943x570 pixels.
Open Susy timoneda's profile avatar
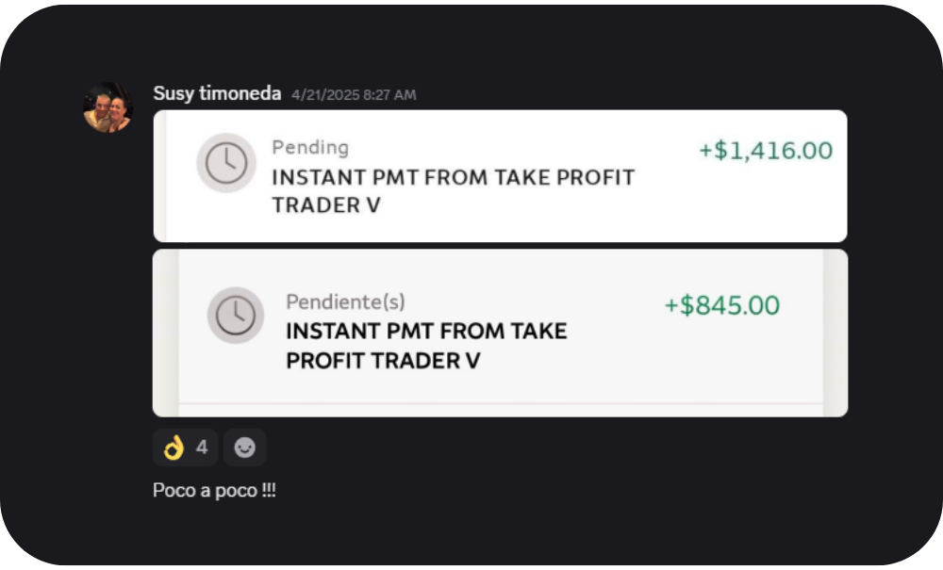point(108,107)
